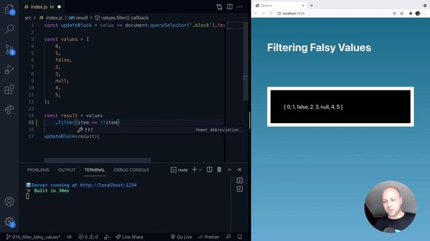Viewport: 430px width, 241px height.
Task: Click Prettier in the status bar
Action: [209, 237]
